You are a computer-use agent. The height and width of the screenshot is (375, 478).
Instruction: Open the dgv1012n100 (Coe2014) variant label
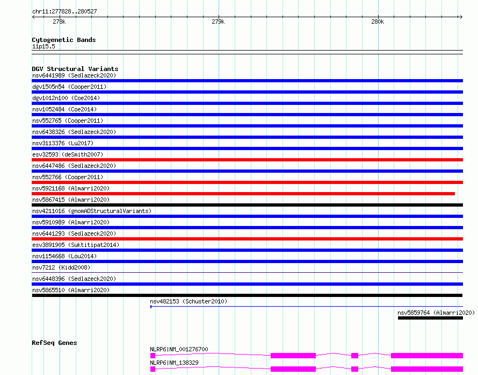[66, 98]
